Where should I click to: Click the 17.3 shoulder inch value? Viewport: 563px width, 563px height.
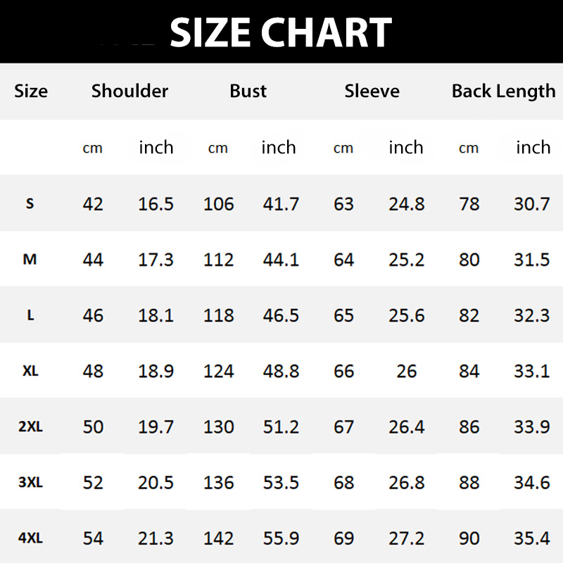(156, 260)
